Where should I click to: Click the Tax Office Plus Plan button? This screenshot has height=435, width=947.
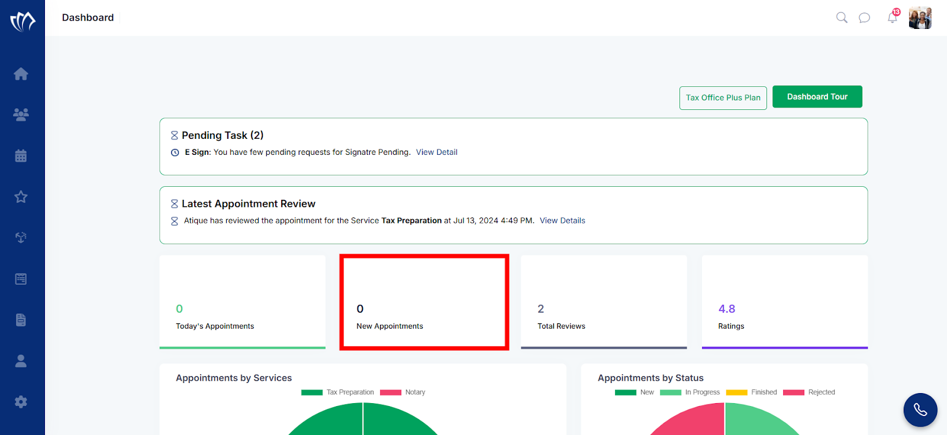pos(723,98)
